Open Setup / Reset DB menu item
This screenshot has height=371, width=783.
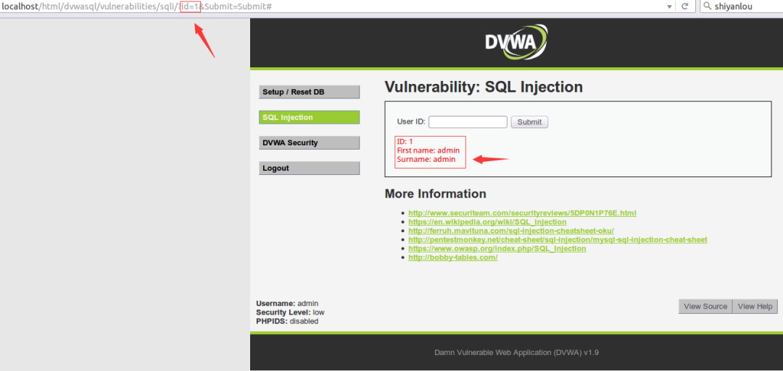[309, 92]
